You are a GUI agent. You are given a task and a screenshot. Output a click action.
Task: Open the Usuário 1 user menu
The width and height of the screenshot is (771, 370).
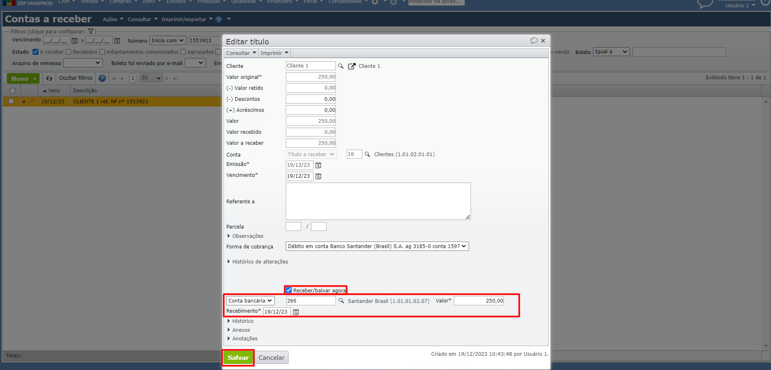[x=740, y=5]
